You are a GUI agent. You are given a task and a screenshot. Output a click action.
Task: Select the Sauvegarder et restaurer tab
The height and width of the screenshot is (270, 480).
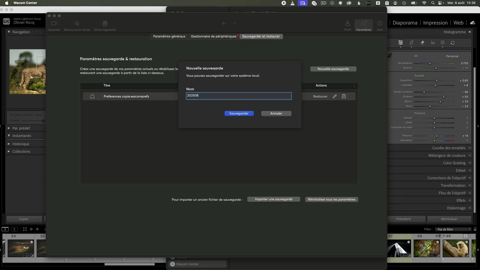pos(261,36)
